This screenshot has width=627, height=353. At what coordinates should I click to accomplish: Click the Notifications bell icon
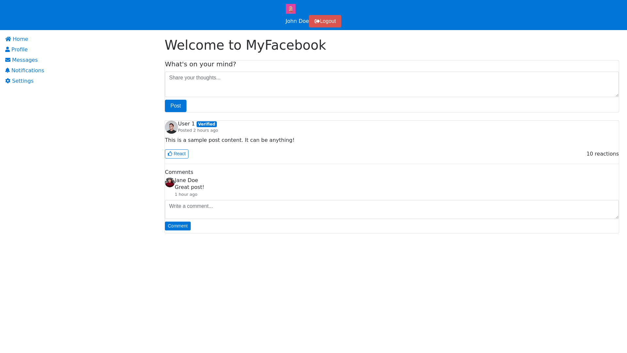coord(8,71)
